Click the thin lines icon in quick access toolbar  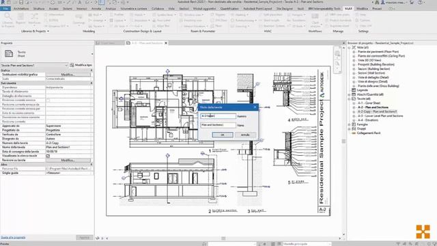[x=102, y=2]
